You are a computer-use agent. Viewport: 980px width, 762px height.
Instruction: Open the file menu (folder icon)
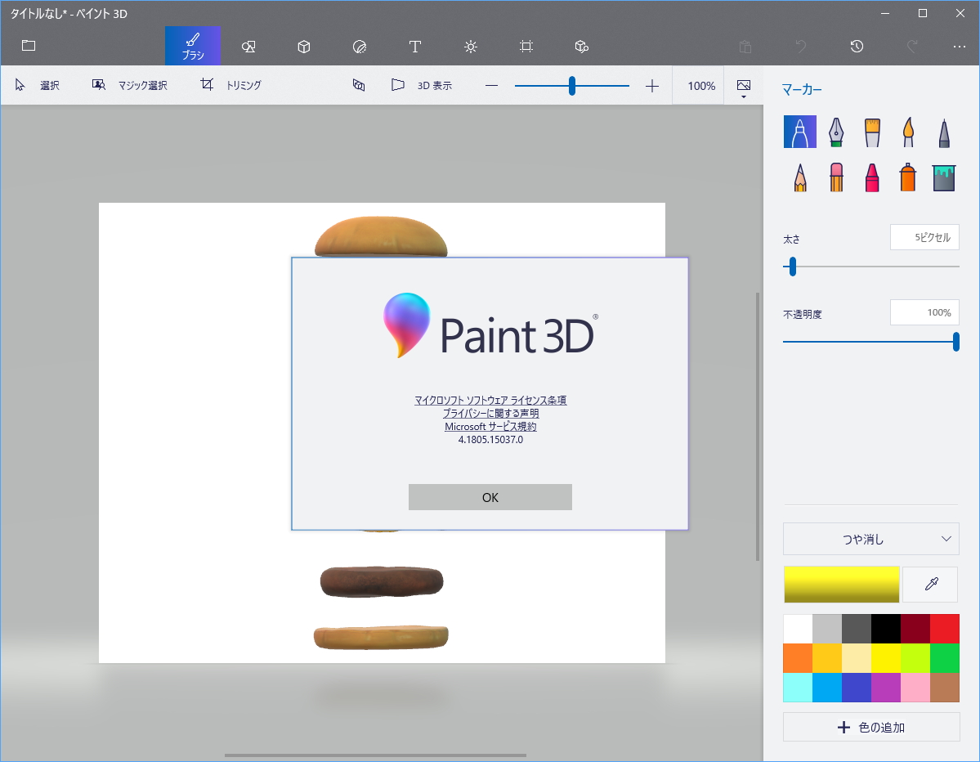[28, 46]
